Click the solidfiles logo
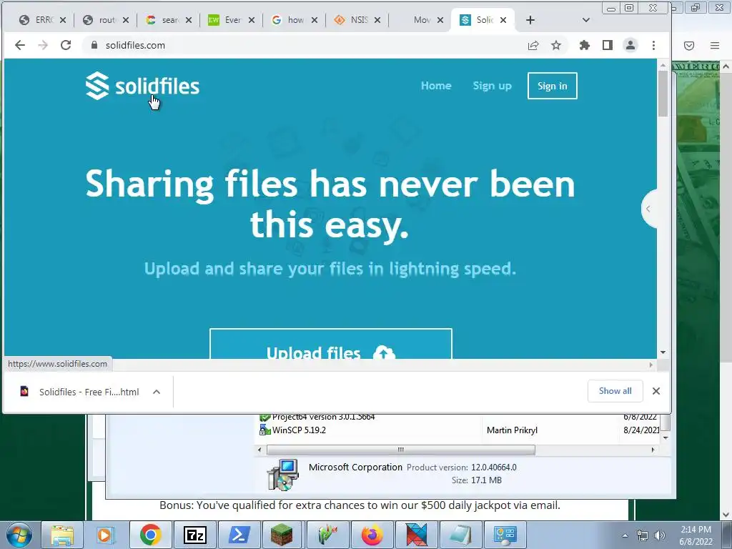 [x=142, y=86]
